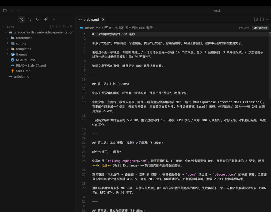
Task: Open README.zh-CN.md file
Action: click(x=31, y=65)
